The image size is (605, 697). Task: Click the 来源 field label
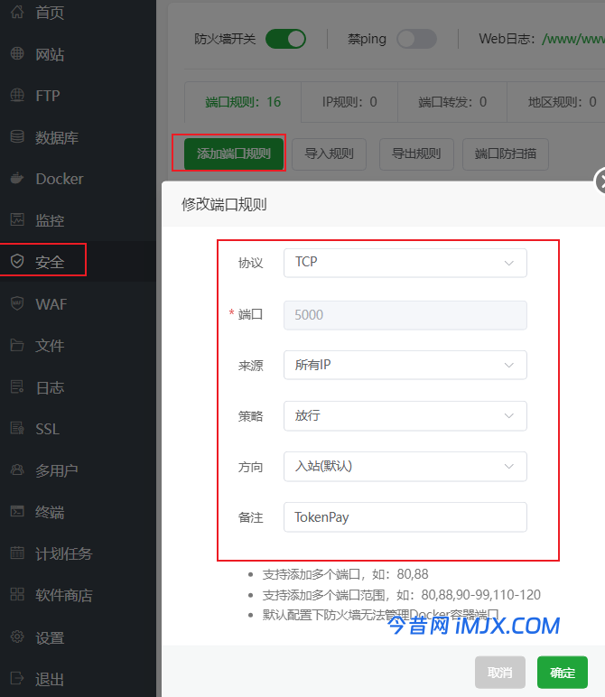251,366
